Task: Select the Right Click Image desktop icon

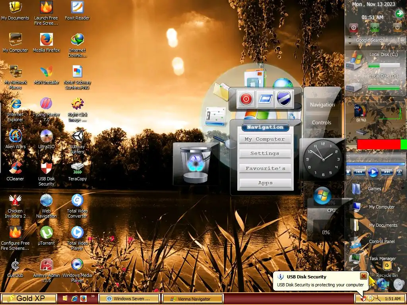Action: [x=77, y=110]
